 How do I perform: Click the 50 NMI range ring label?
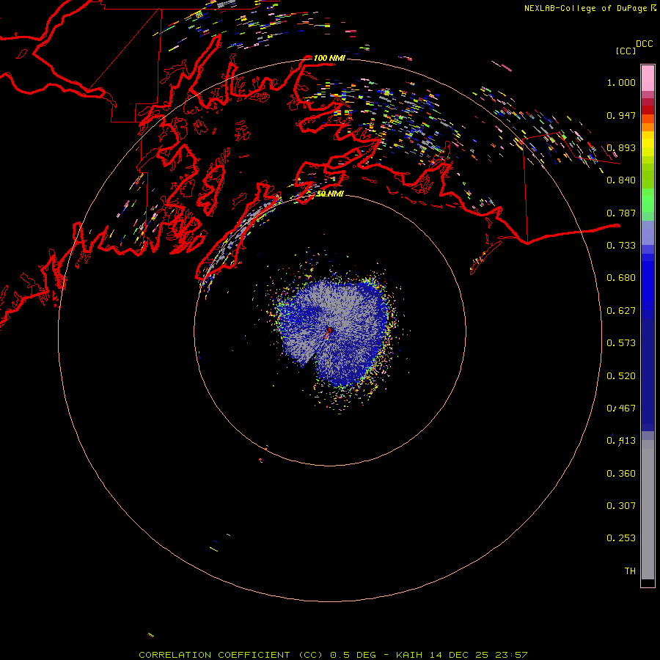pyautogui.click(x=330, y=194)
